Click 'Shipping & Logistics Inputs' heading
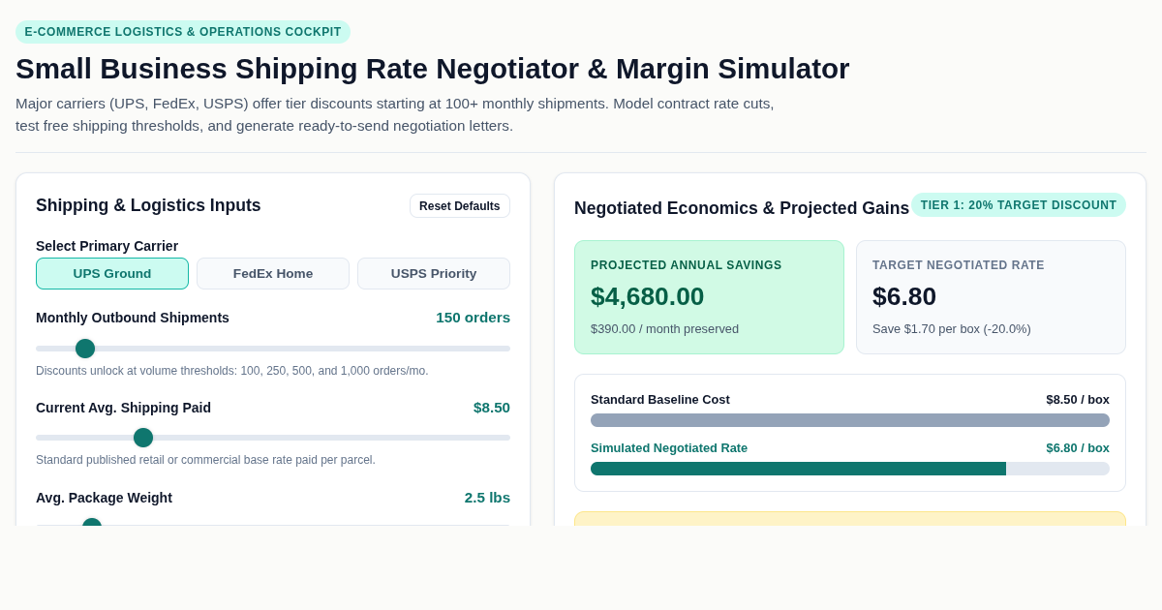The image size is (1162, 610). 148,205
